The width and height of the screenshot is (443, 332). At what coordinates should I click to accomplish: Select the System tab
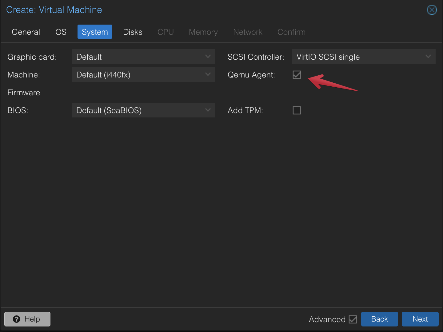pos(95,32)
